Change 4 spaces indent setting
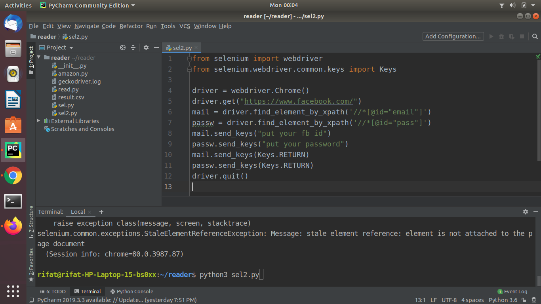The width and height of the screenshot is (541, 304). tap(472, 300)
